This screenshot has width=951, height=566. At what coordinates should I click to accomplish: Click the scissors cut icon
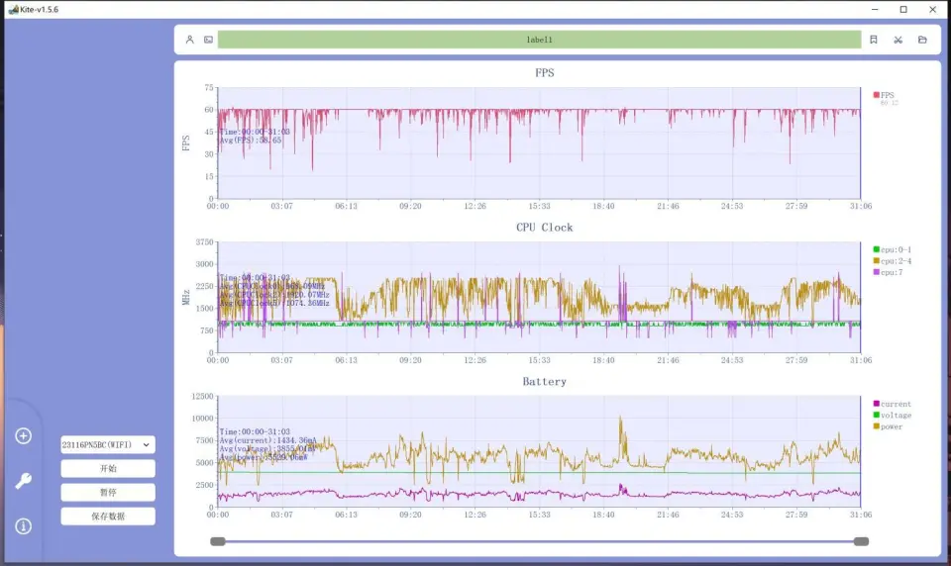pyautogui.click(x=898, y=40)
